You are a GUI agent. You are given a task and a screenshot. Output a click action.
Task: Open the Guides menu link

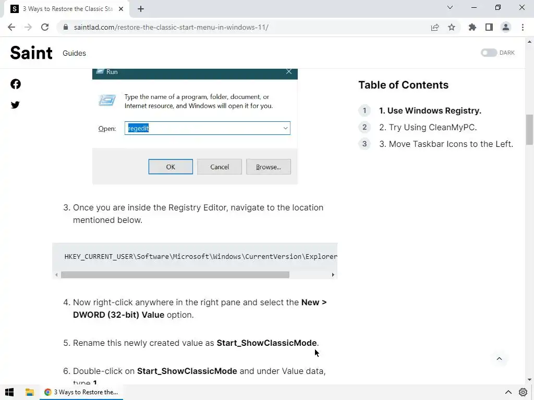point(74,53)
